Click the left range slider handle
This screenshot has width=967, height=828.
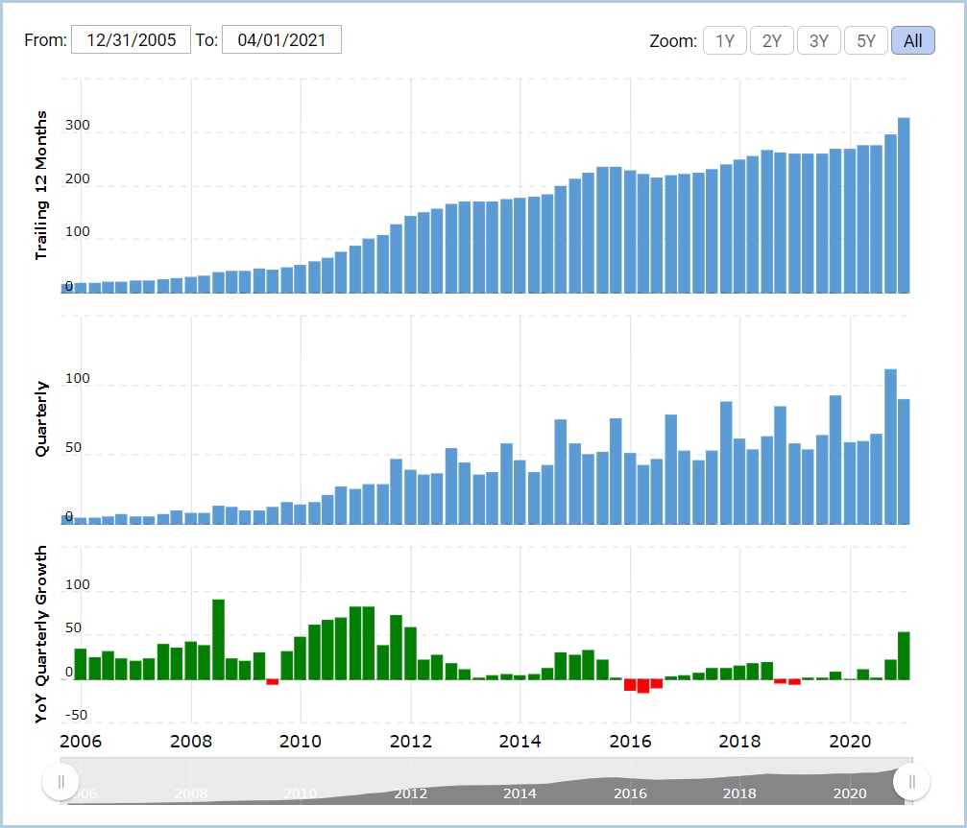60,781
